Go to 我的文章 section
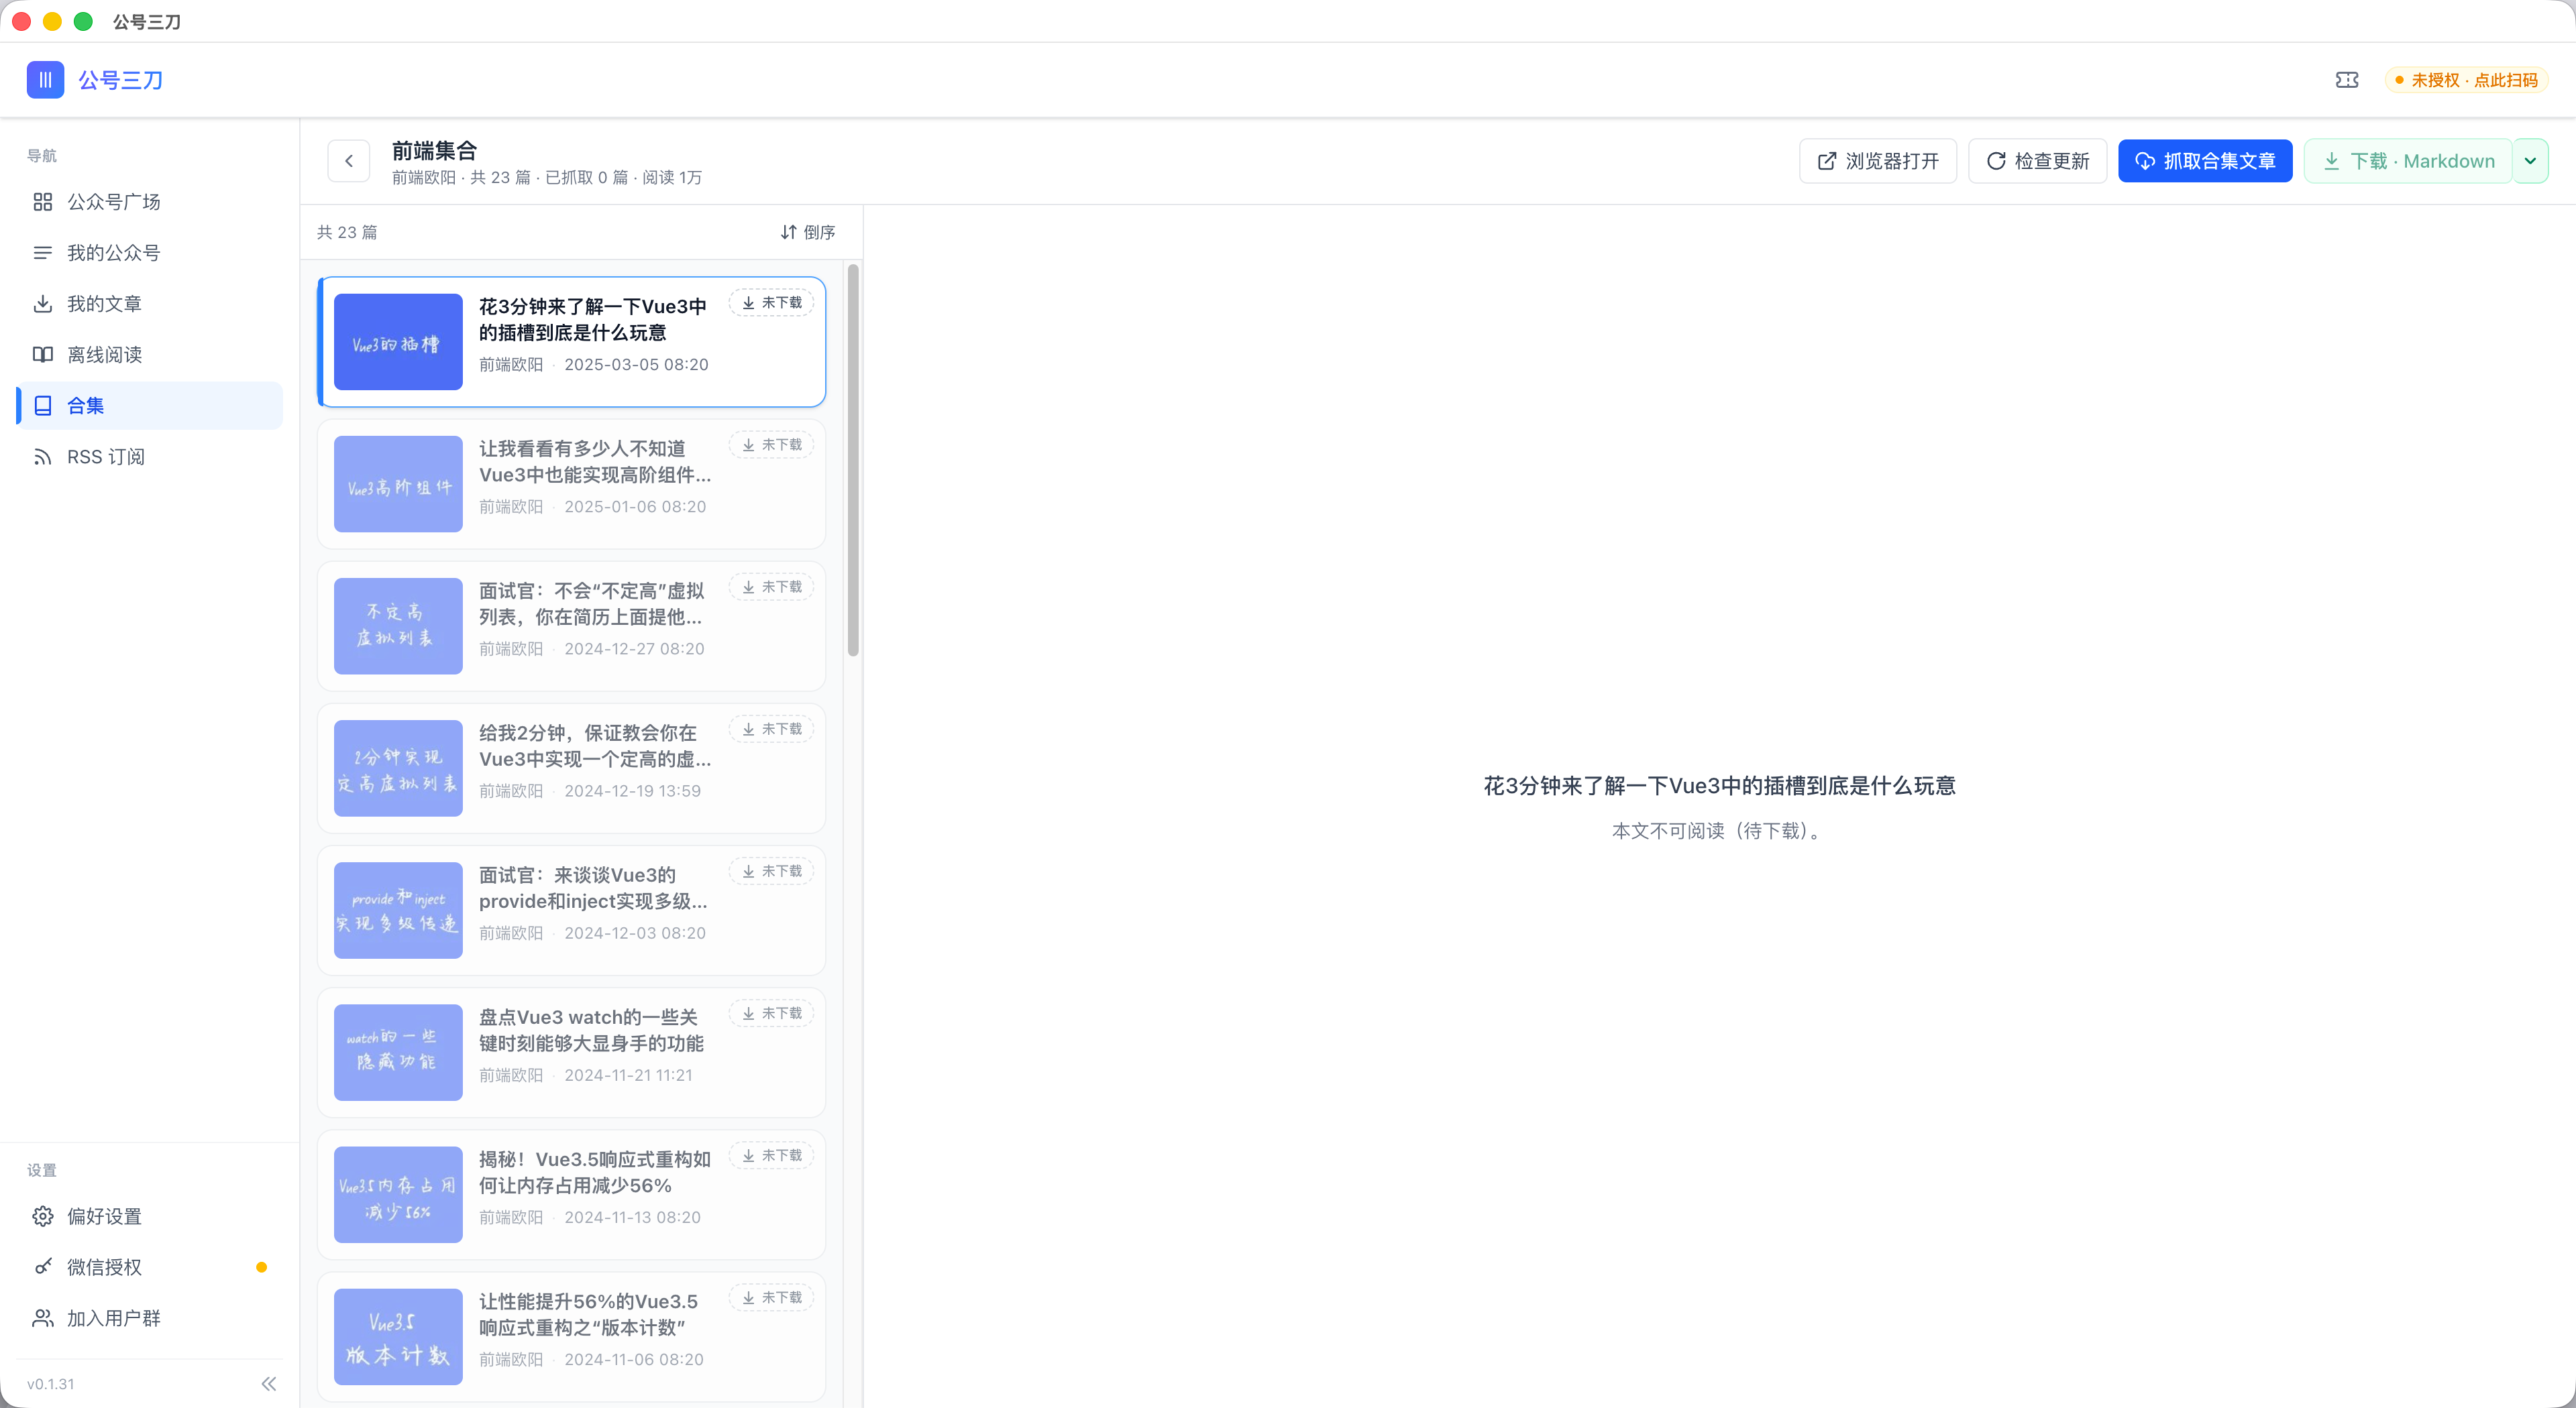 (x=150, y=304)
